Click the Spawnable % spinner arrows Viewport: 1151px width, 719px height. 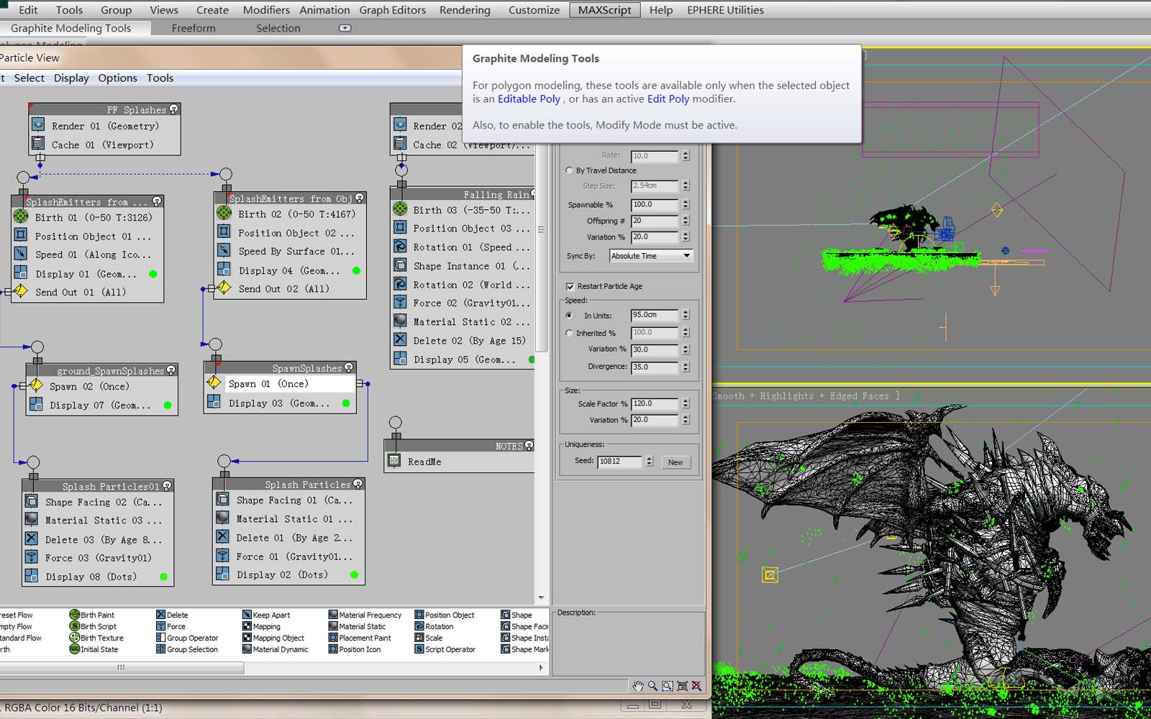(686, 205)
